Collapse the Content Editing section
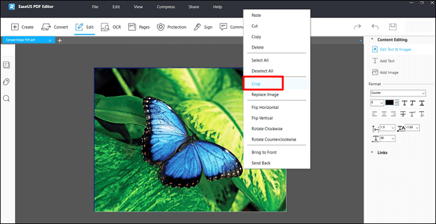Image resolution: width=436 pixels, height=224 pixels. point(372,39)
